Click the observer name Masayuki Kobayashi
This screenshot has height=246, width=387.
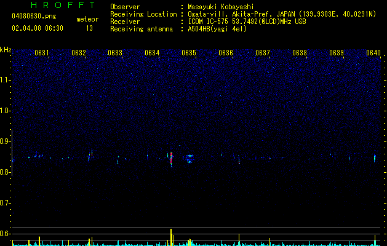click(x=221, y=7)
